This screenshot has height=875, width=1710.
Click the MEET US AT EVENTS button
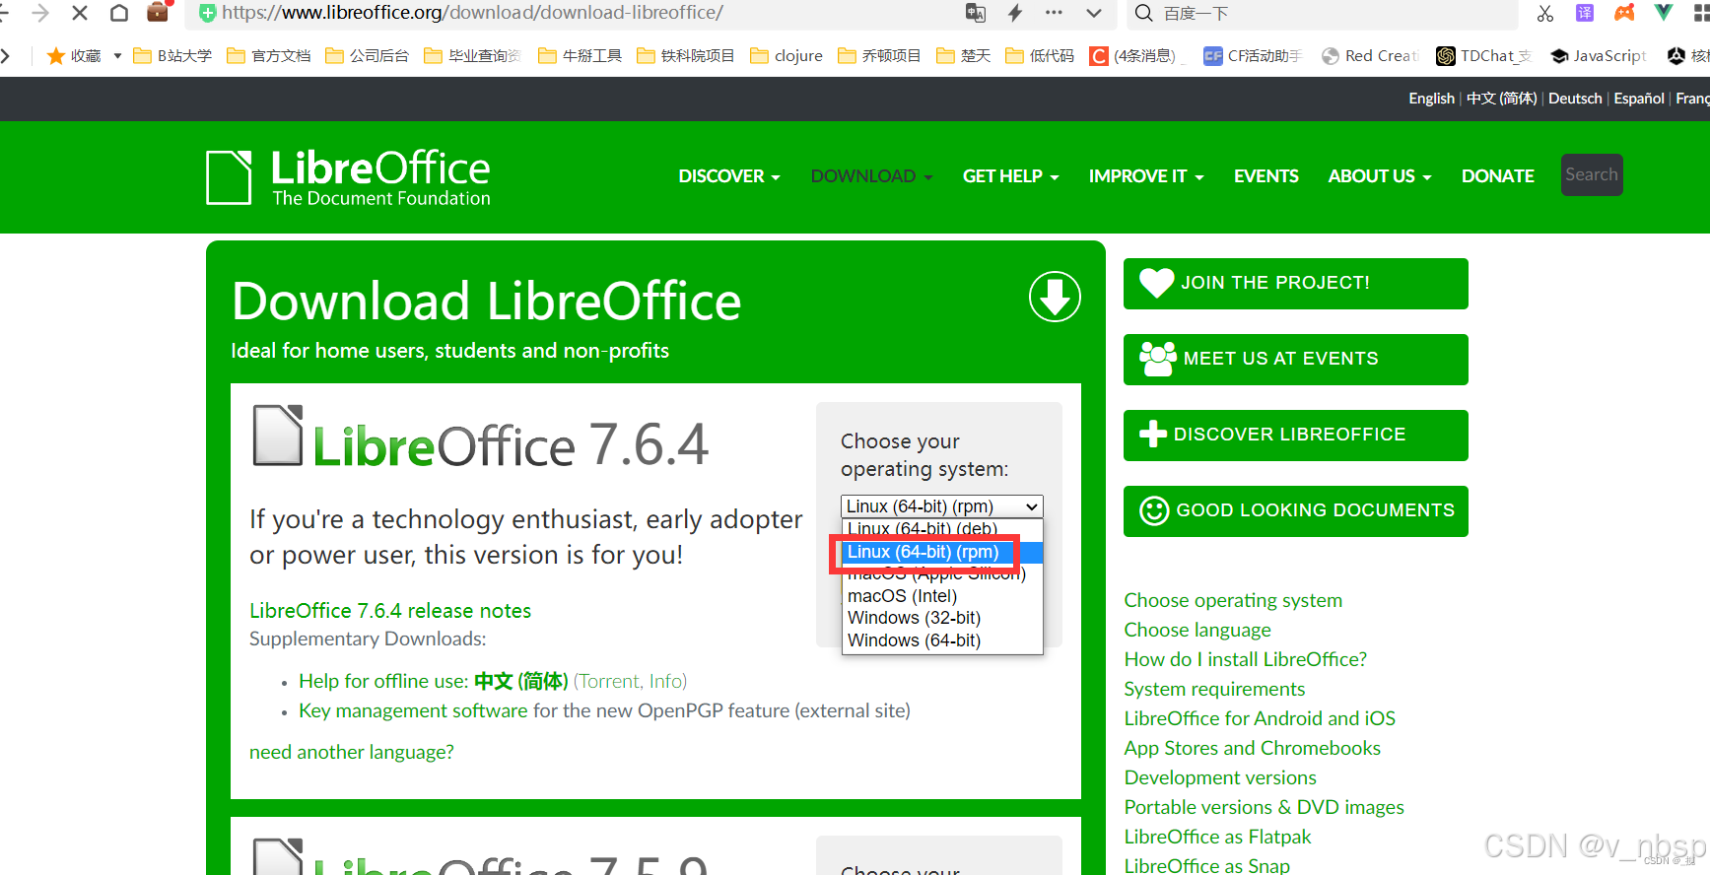pyautogui.click(x=1295, y=359)
